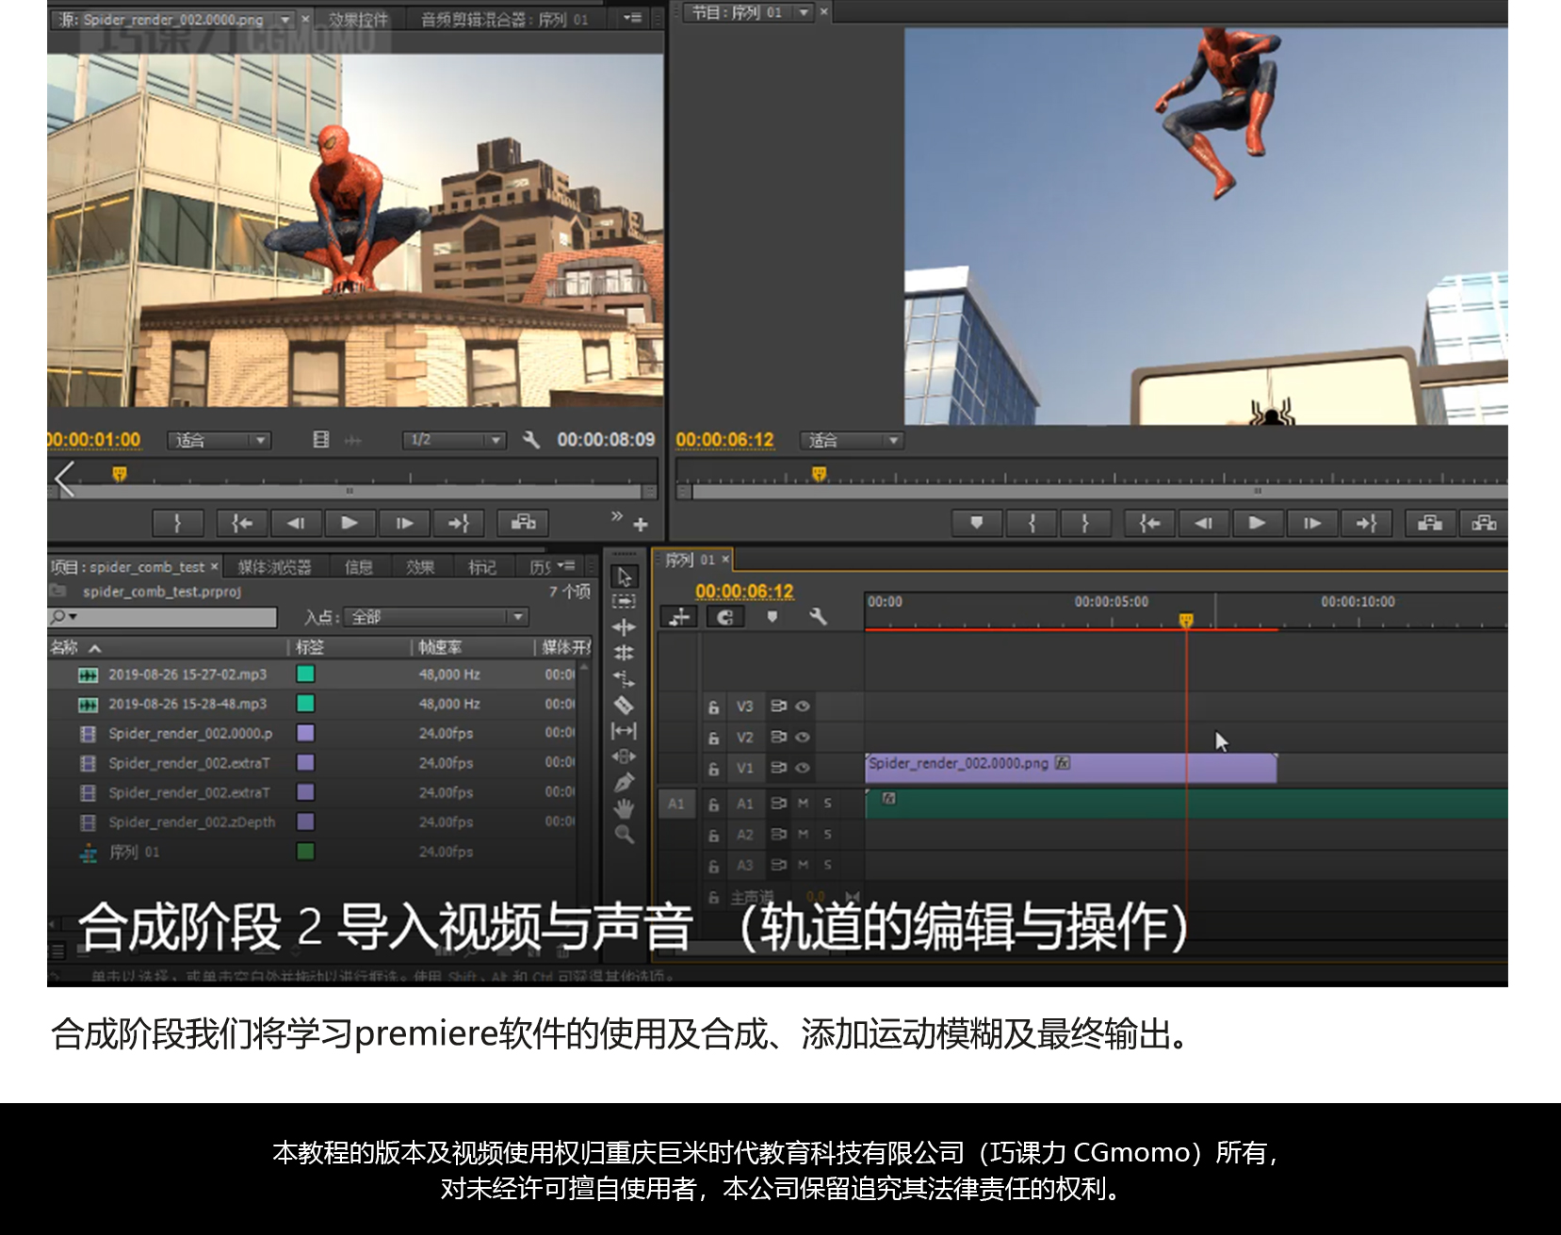Select the Slip tool
The height and width of the screenshot is (1235, 1561).
624,730
